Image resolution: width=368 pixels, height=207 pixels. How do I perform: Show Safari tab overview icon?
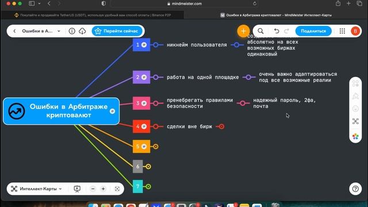pyautogui.click(x=359, y=3)
